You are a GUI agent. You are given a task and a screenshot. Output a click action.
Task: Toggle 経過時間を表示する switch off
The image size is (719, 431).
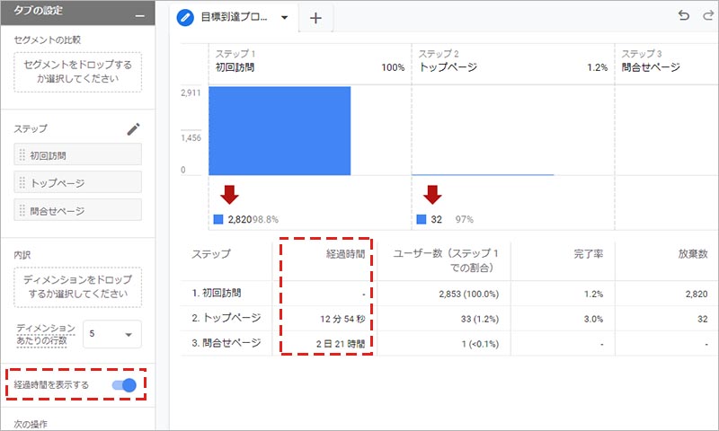click(123, 385)
